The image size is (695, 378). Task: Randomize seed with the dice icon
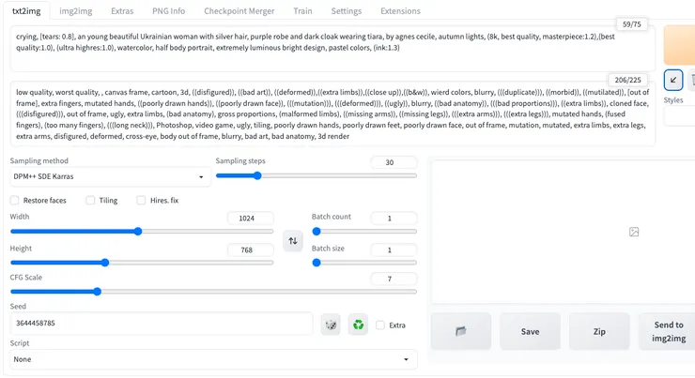(x=331, y=325)
